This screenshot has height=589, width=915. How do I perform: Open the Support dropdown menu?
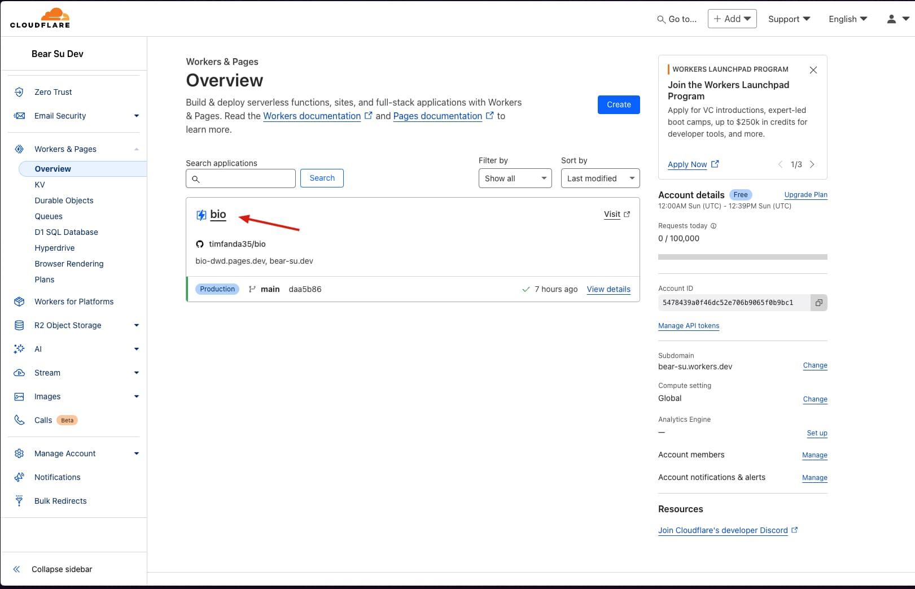(x=789, y=19)
